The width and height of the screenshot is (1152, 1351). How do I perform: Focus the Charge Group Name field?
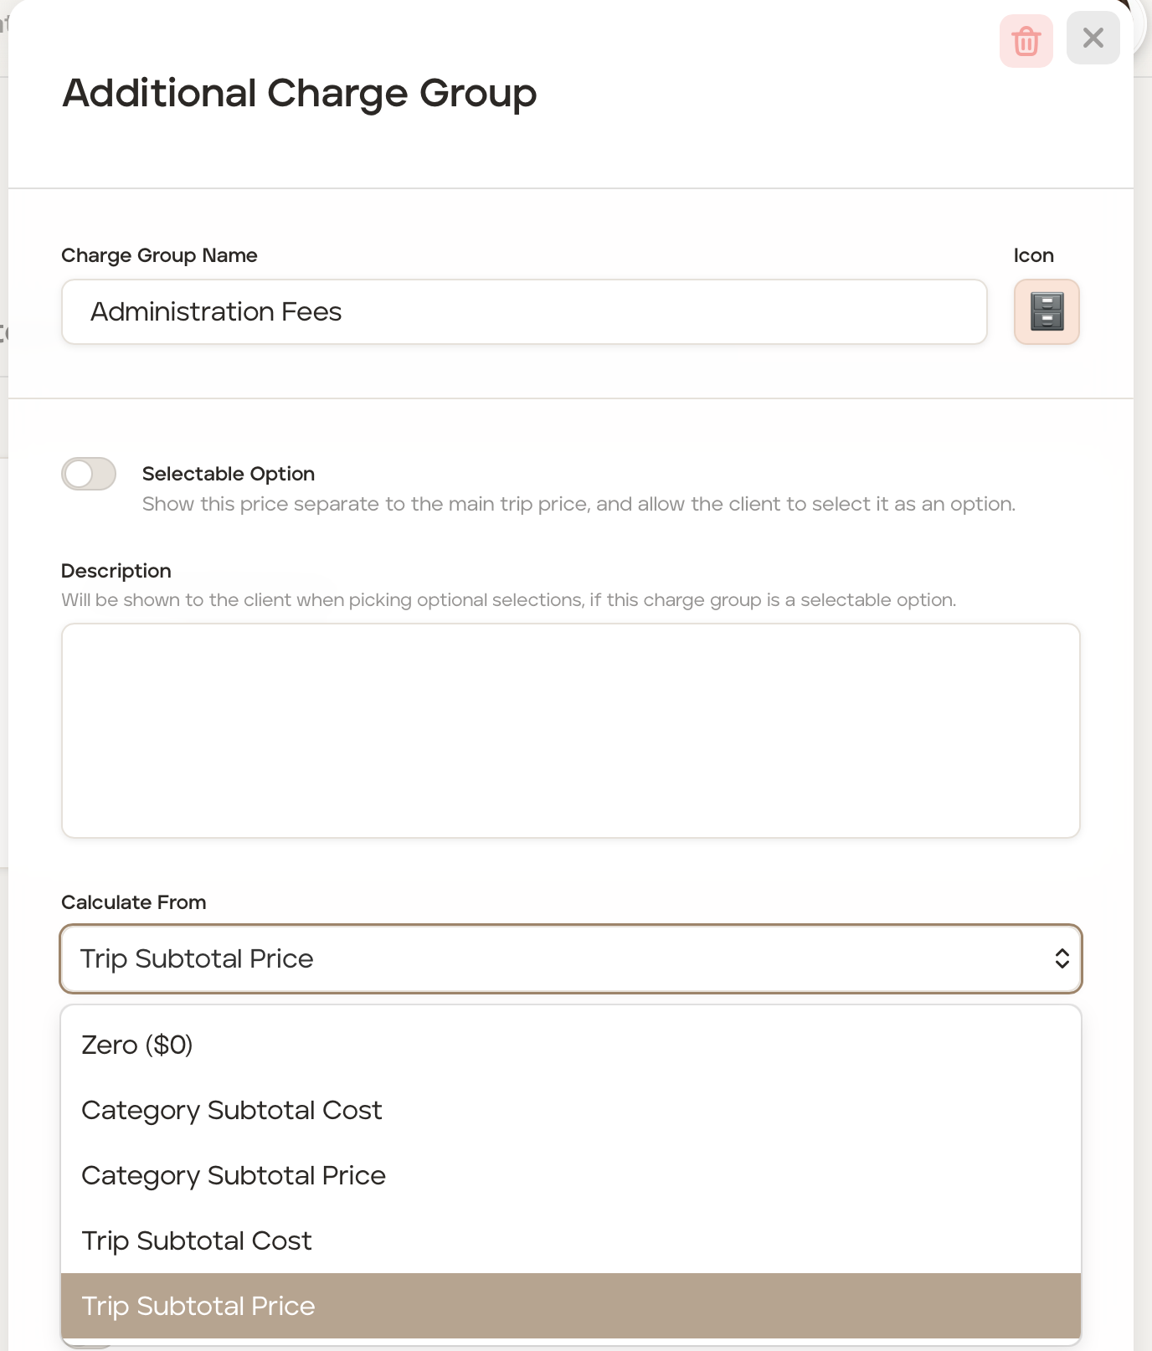(524, 312)
